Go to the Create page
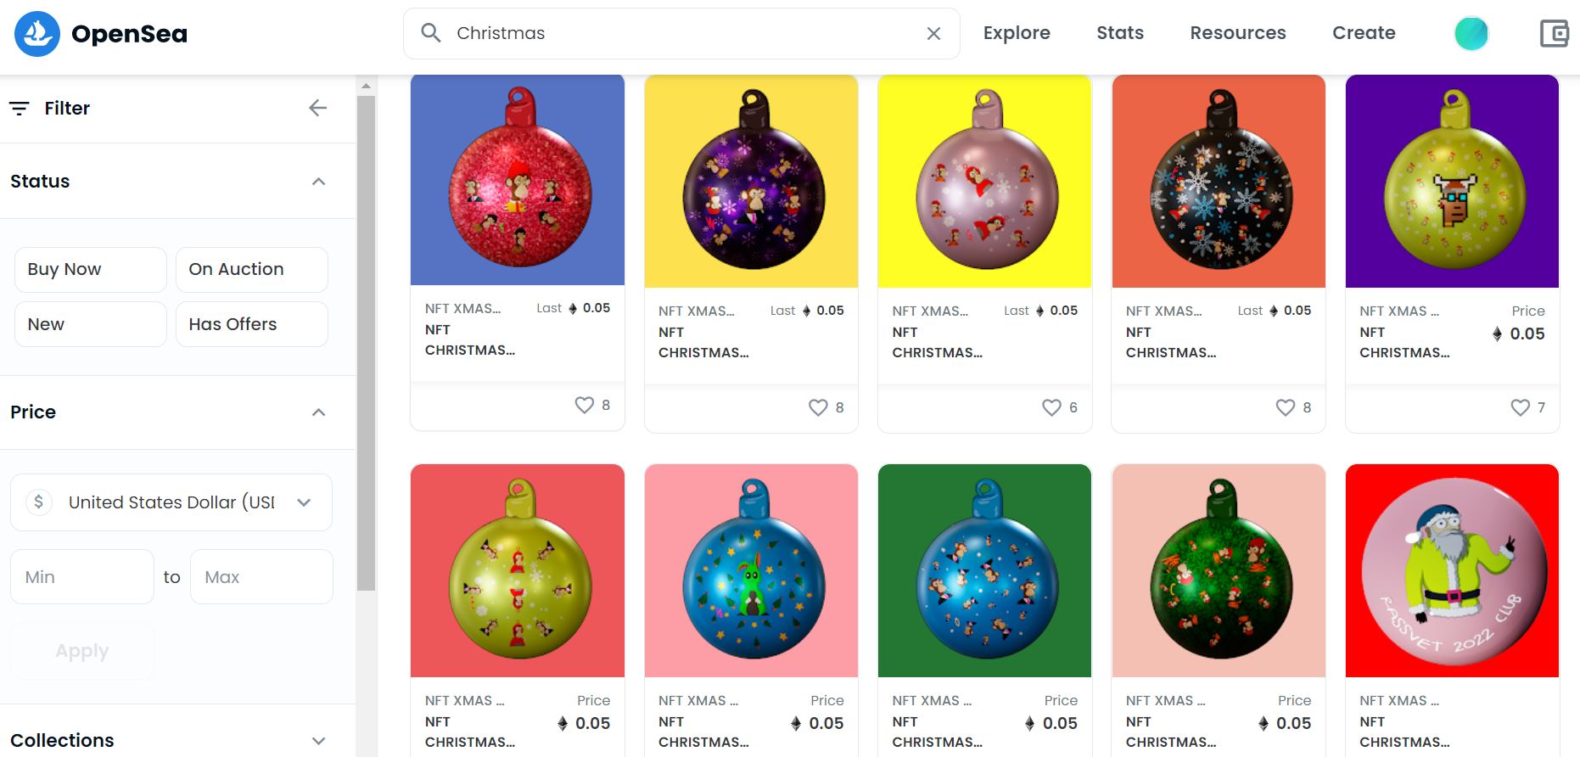1580x757 pixels. coord(1364,33)
